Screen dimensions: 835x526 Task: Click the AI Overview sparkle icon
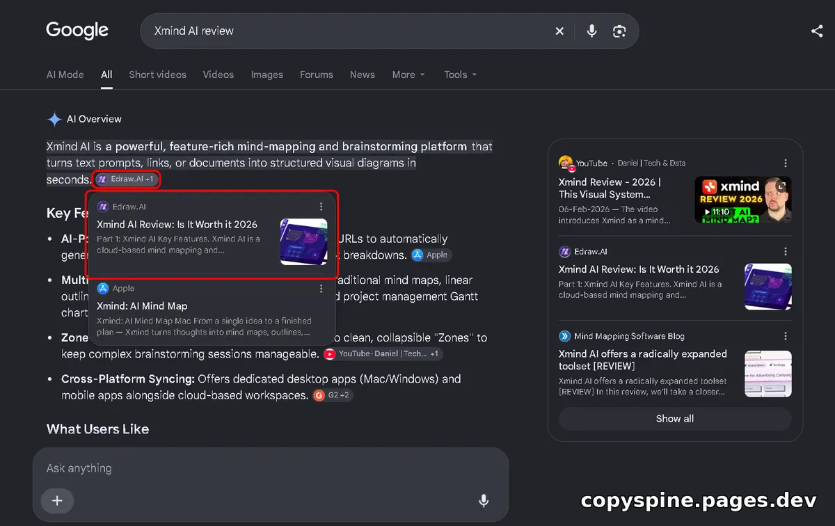[54, 119]
